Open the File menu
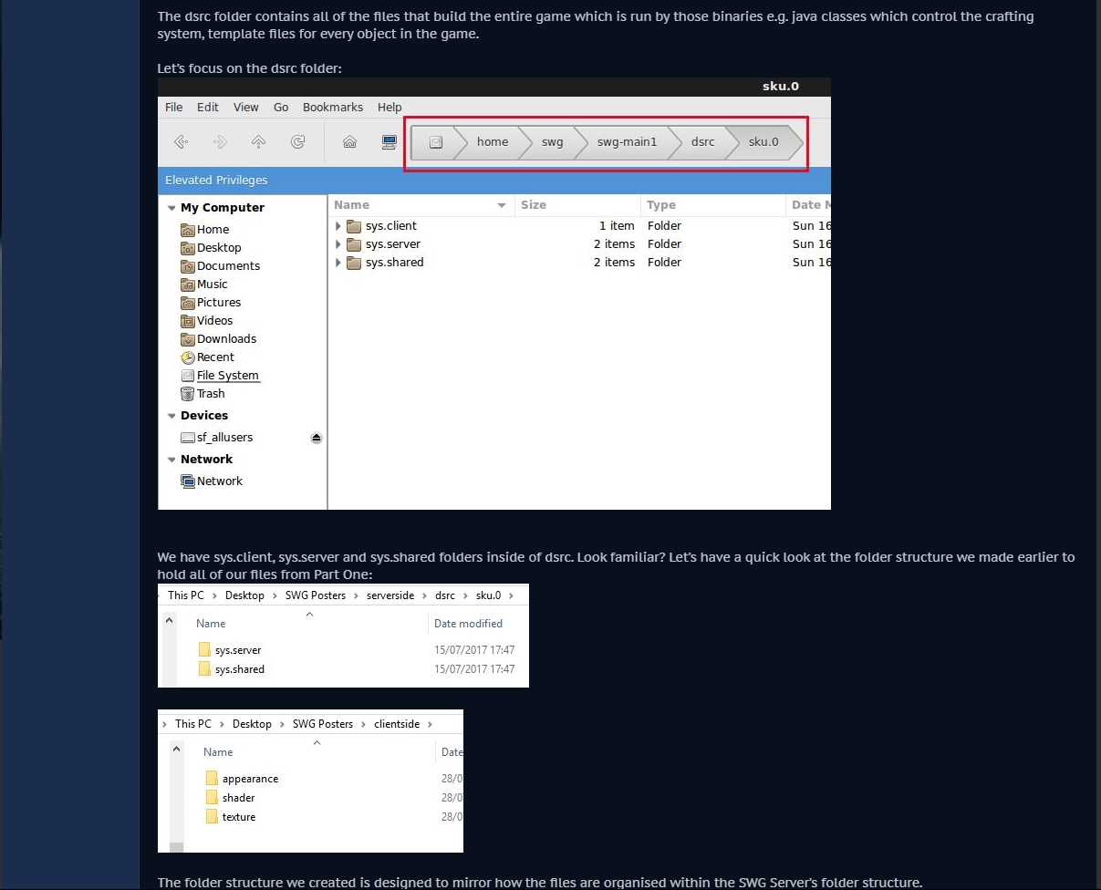Screen dimensions: 1101x890 [174, 108]
